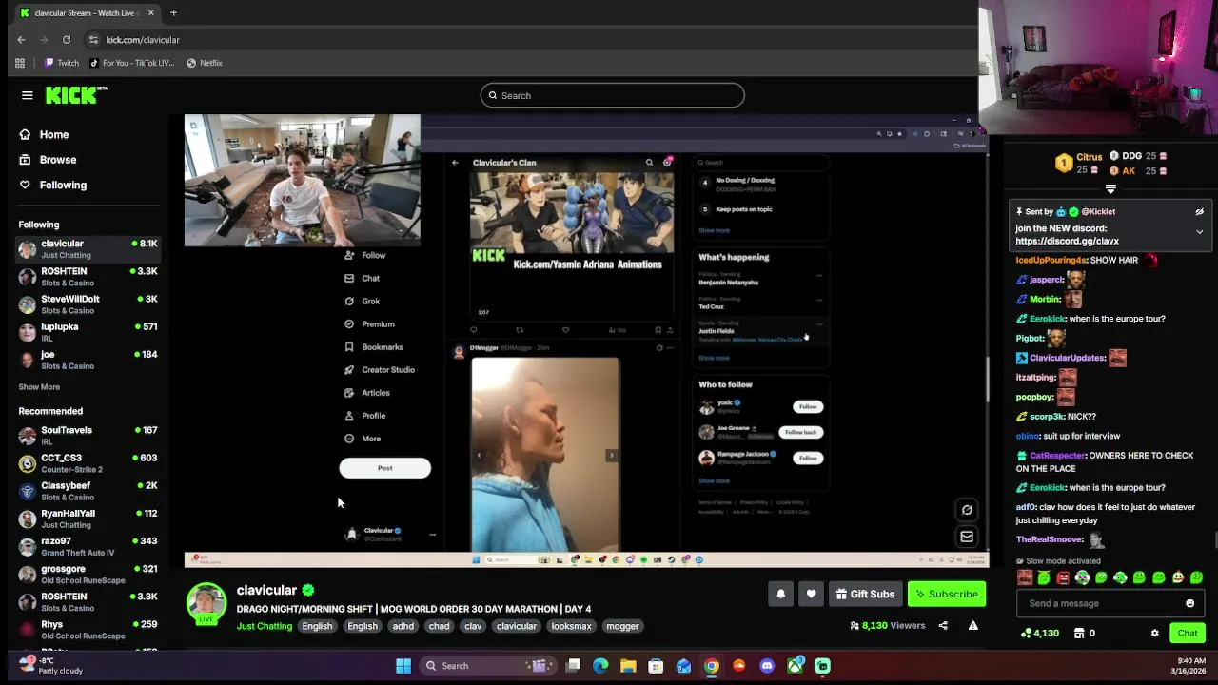Image resolution: width=1218 pixels, height=685 pixels.
Task: Open the weather widget Partly cloudy
Action: (x=49, y=666)
